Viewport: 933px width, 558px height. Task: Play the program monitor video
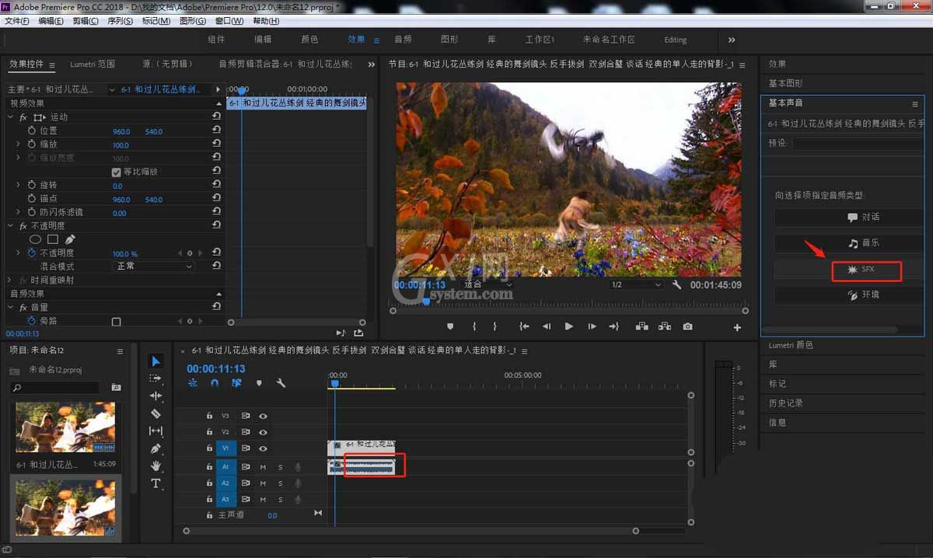click(x=569, y=327)
